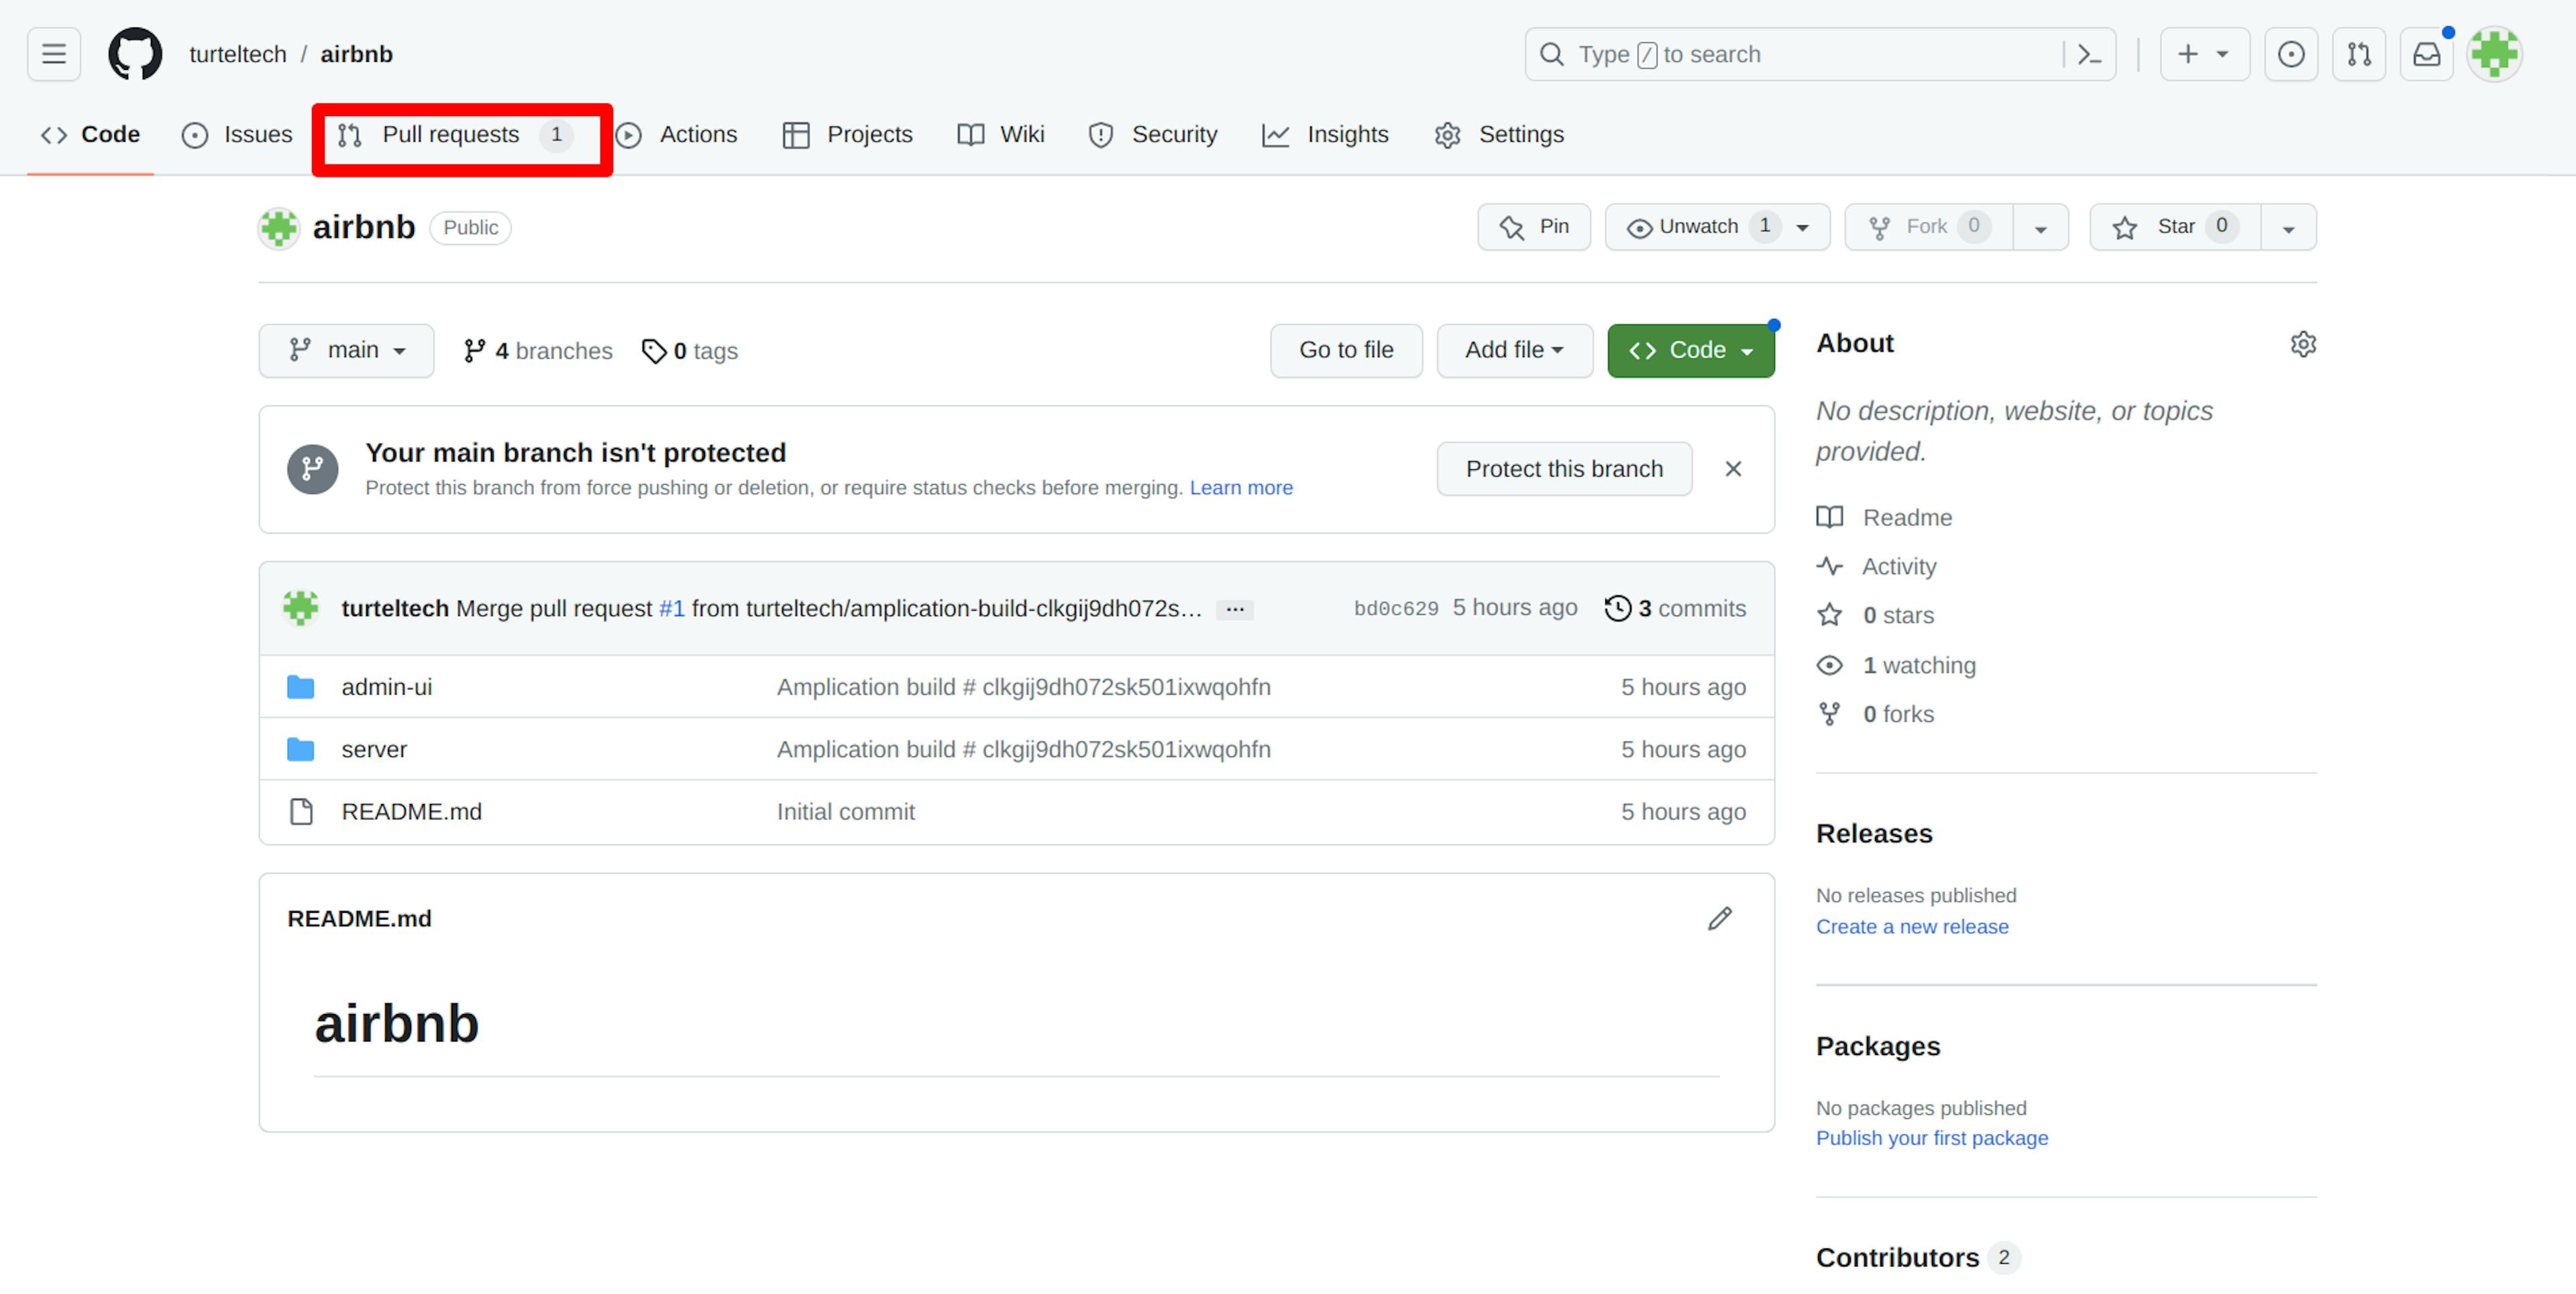The width and height of the screenshot is (2576, 1294).
Task: Switch to the Issues tab
Action: click(237, 135)
